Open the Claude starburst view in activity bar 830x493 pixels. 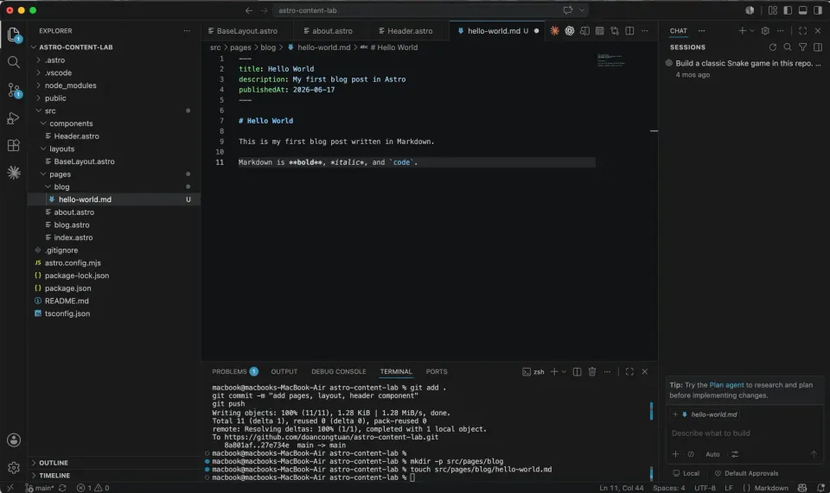click(x=14, y=173)
